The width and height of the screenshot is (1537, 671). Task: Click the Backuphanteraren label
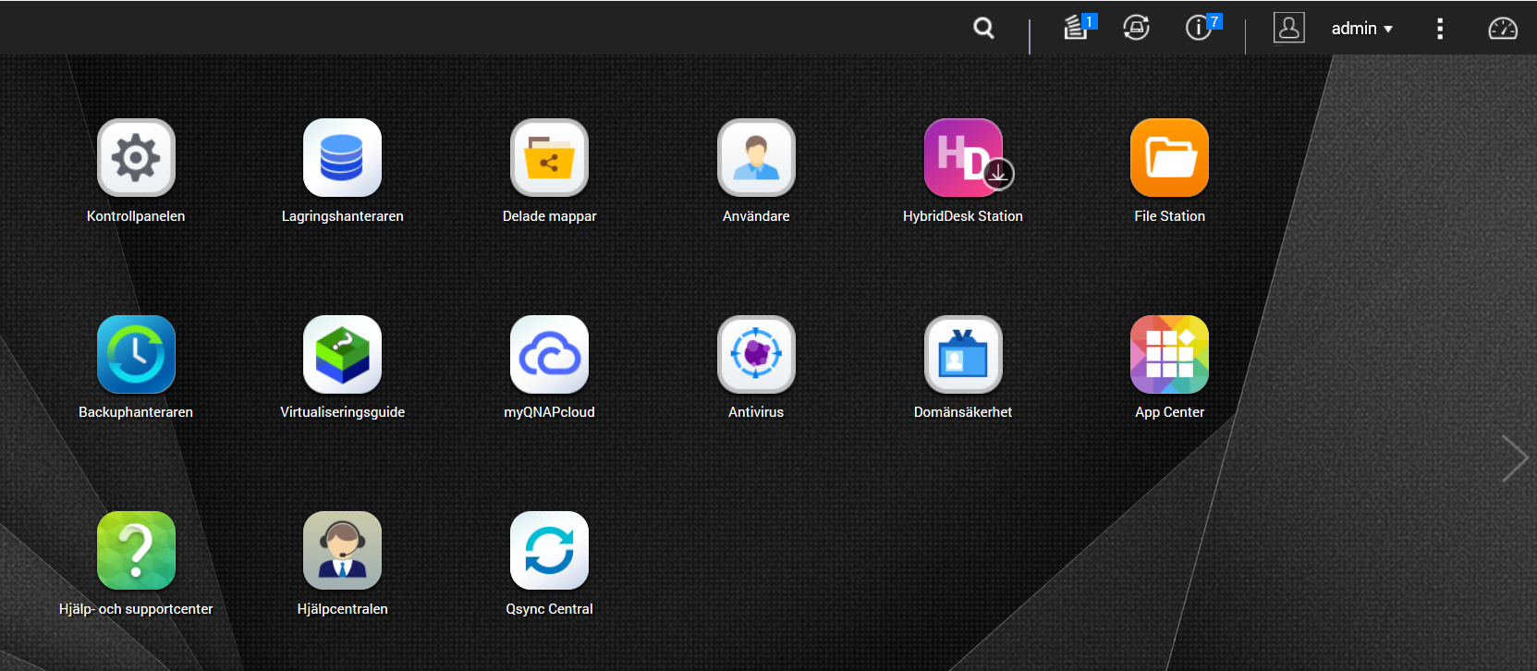[x=136, y=412]
